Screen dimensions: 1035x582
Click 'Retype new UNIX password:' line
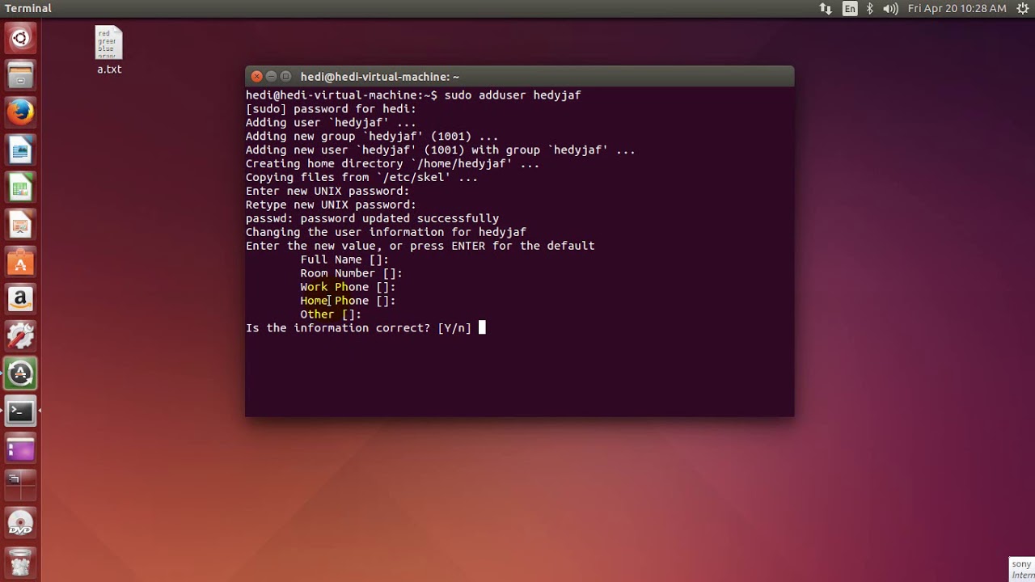pos(331,205)
